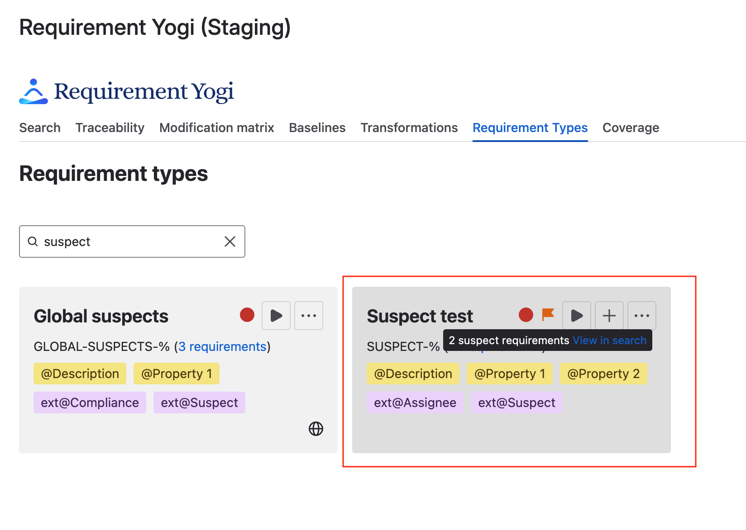Go to the Modification matrix tab

click(x=217, y=128)
